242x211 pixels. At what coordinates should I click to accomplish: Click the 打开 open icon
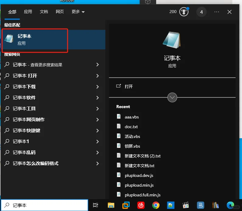[118, 86]
